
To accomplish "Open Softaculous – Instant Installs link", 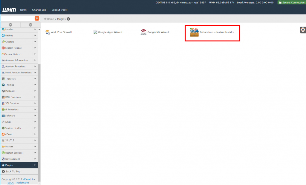I will pyautogui.click(x=216, y=32).
